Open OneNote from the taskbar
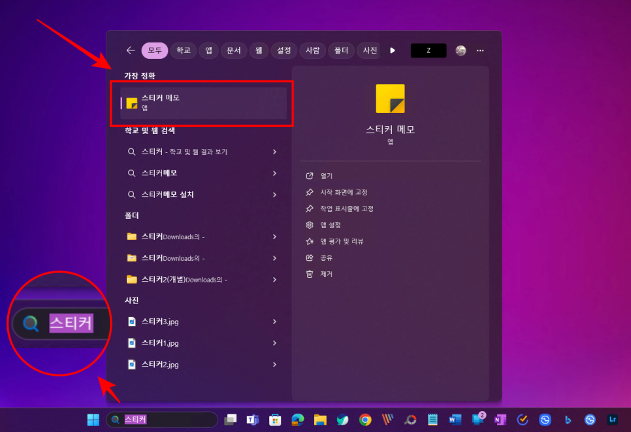 coord(500,420)
